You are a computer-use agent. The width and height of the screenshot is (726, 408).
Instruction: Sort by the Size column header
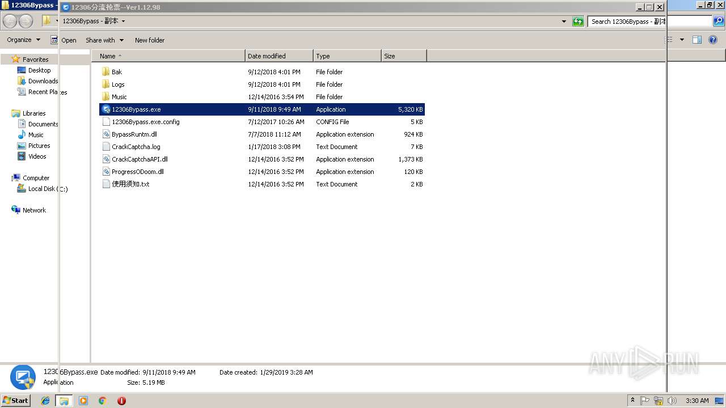pos(404,56)
